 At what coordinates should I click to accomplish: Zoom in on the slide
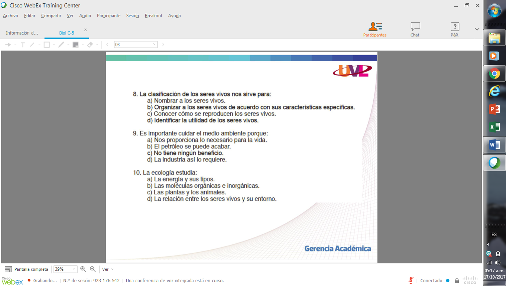point(83,269)
